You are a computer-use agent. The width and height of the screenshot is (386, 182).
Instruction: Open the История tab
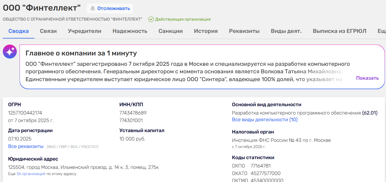pyautogui.click(x=206, y=31)
